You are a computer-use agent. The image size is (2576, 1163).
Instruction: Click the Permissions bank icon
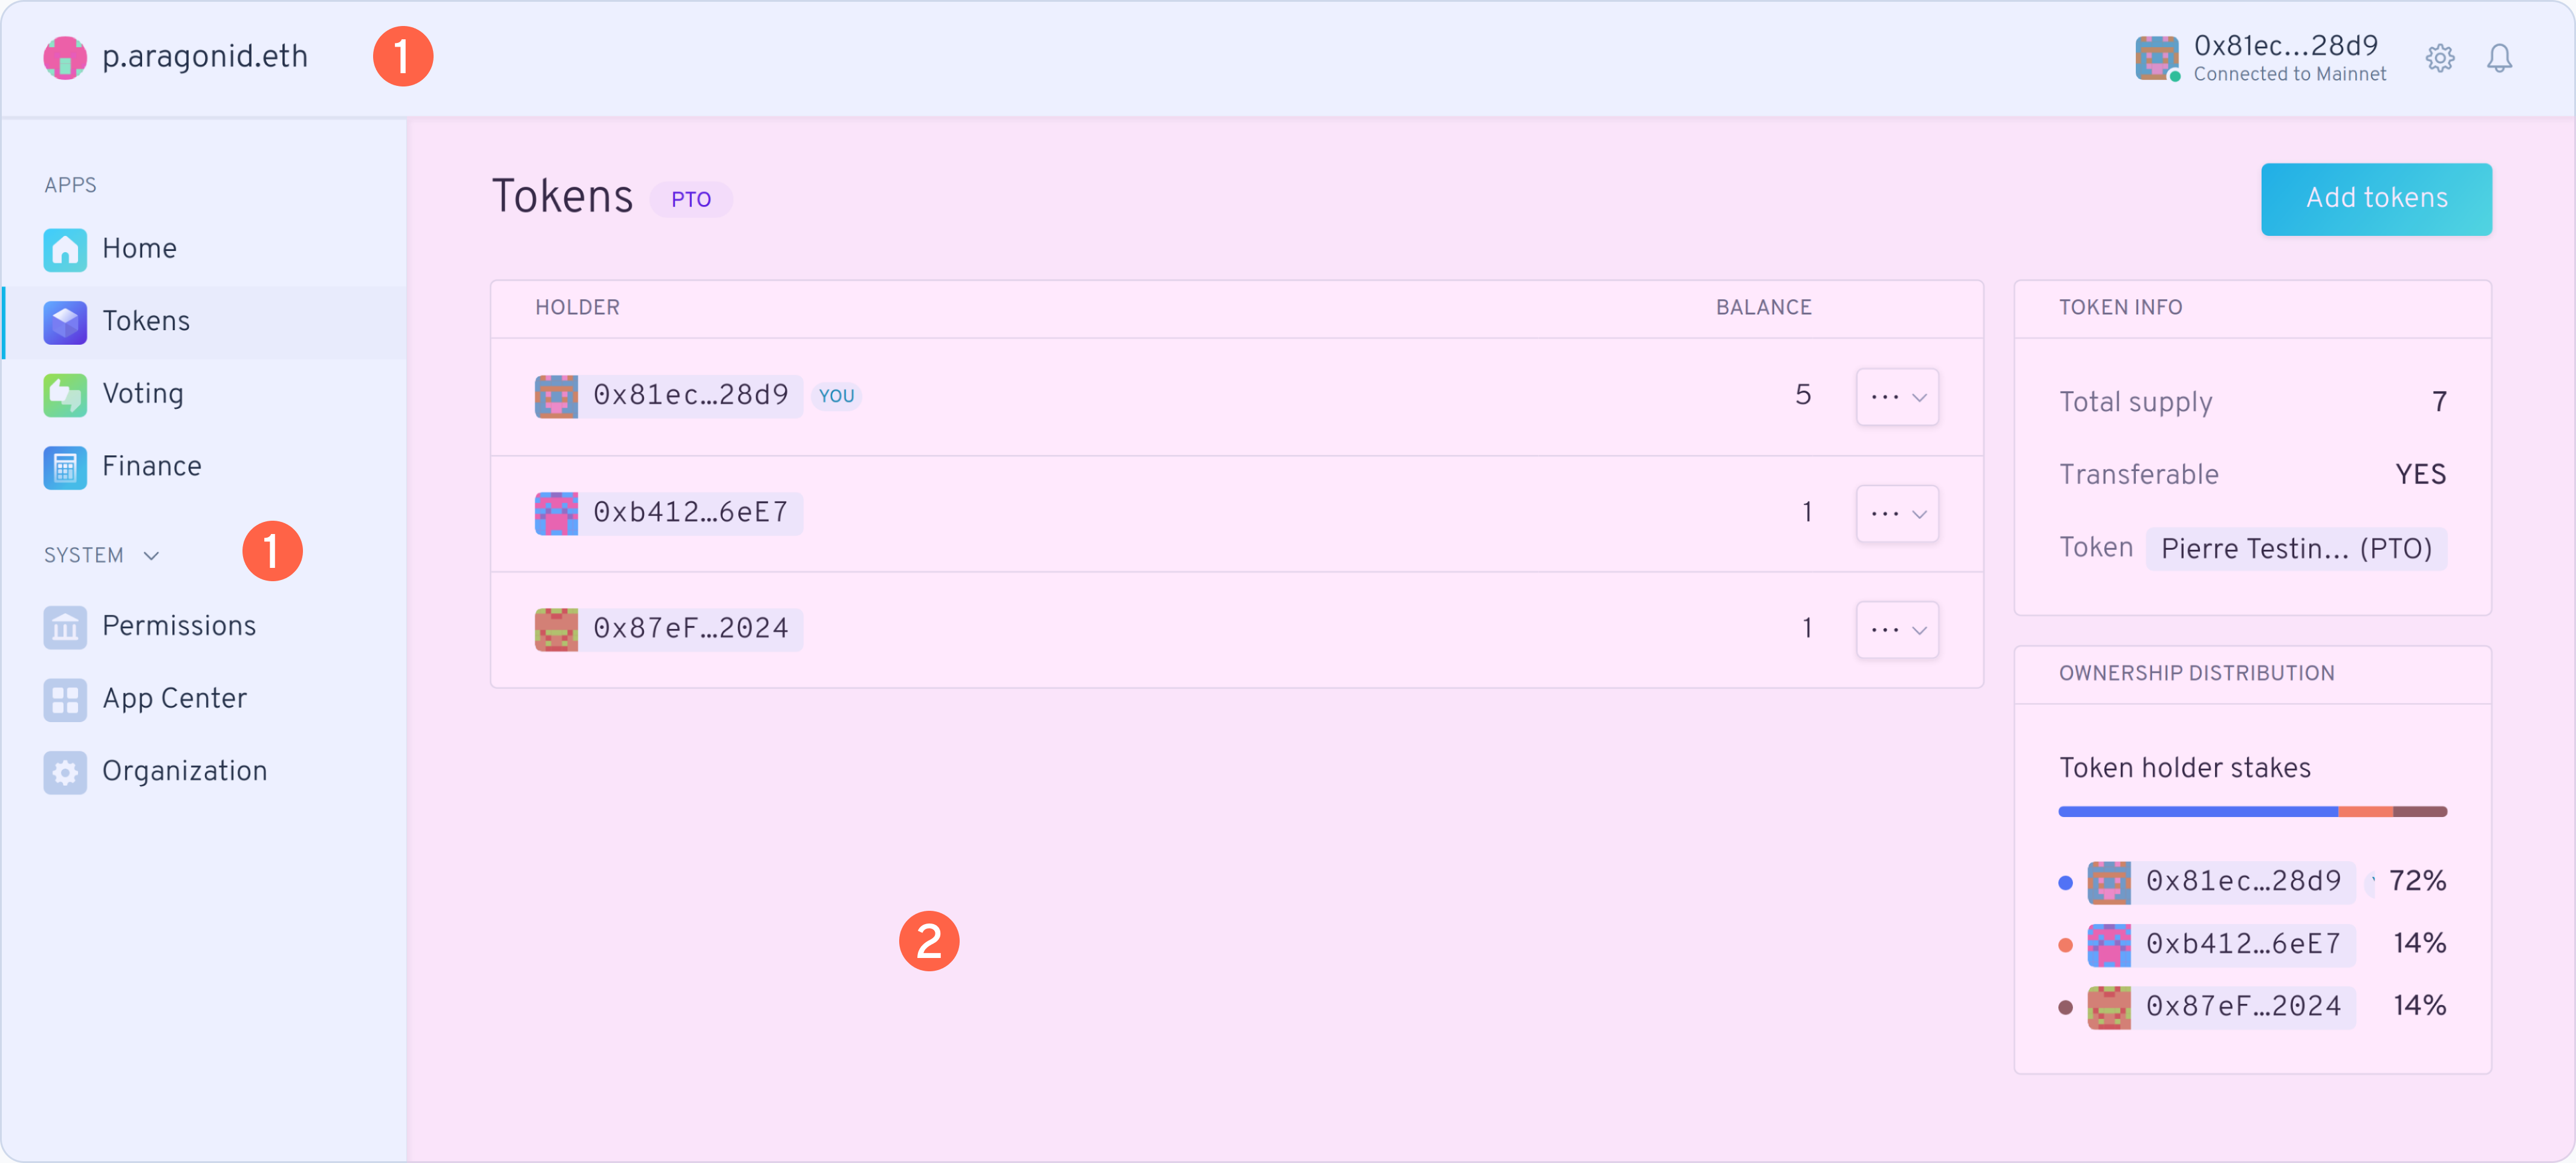(65, 626)
